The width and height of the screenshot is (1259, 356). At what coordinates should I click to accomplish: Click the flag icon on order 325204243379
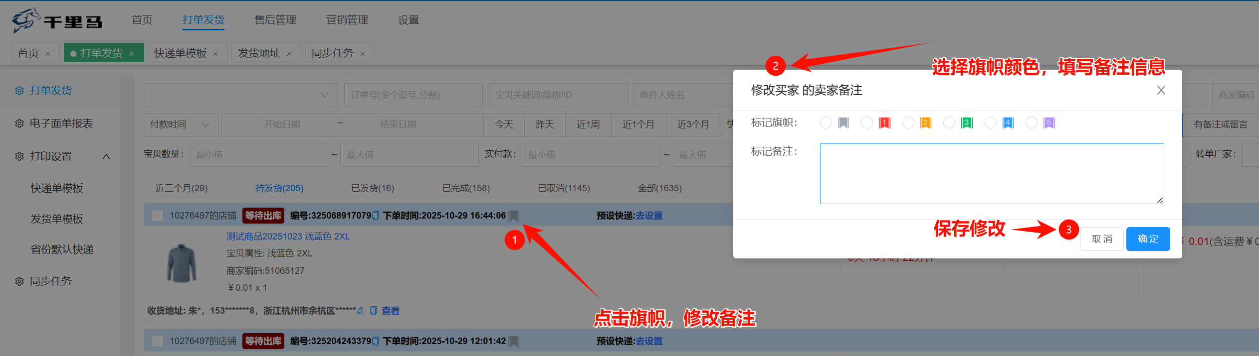(514, 341)
